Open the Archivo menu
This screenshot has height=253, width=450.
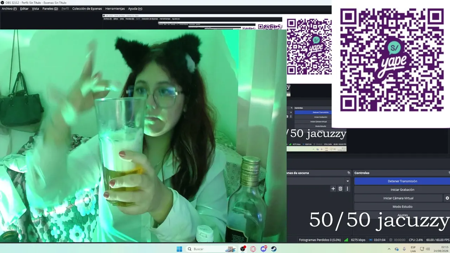9,8
